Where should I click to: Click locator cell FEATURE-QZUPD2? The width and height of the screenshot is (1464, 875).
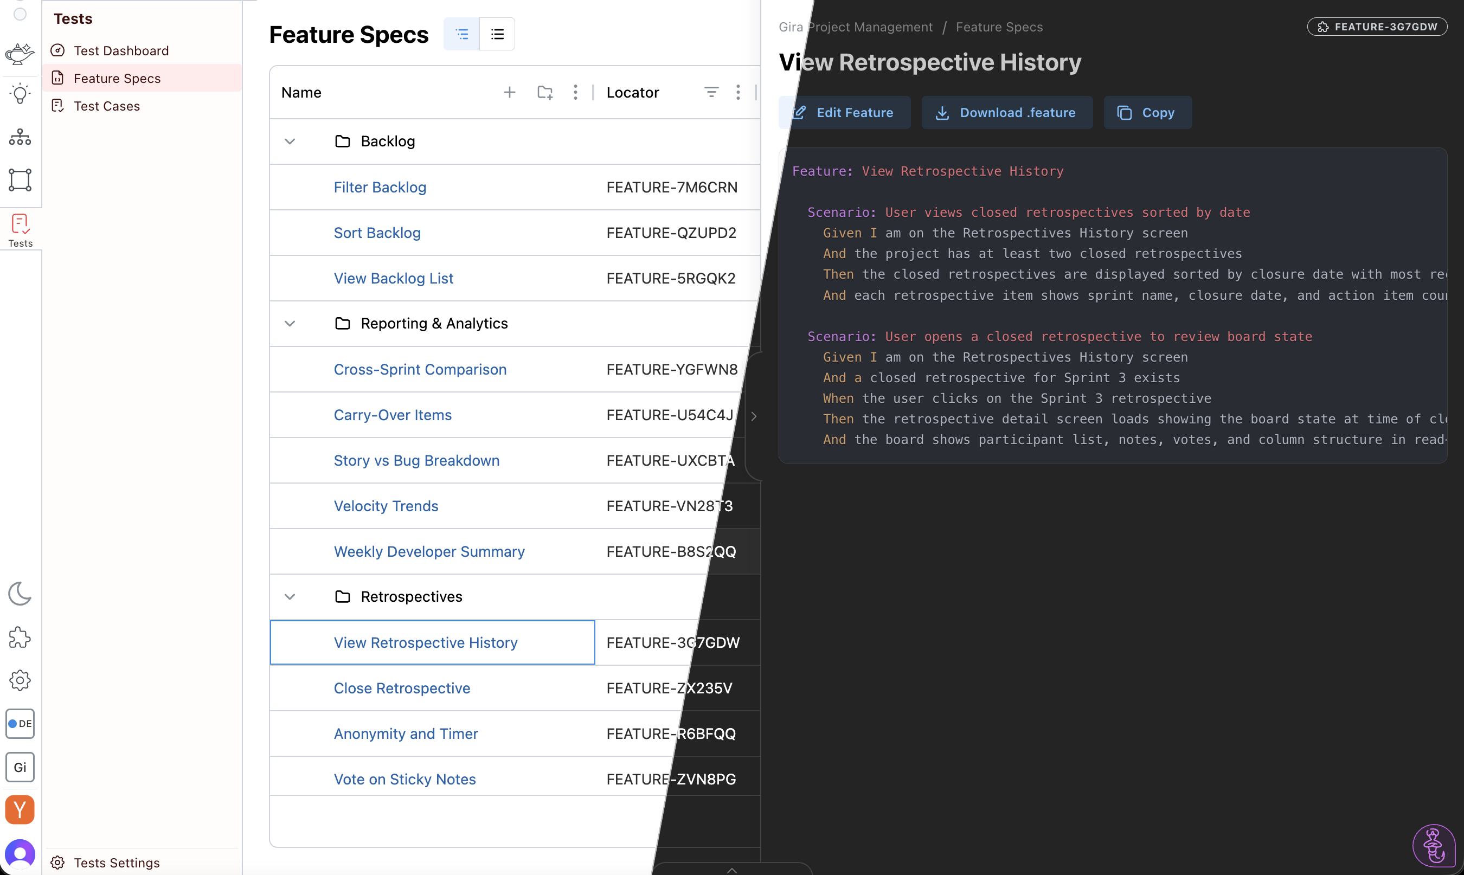671,233
